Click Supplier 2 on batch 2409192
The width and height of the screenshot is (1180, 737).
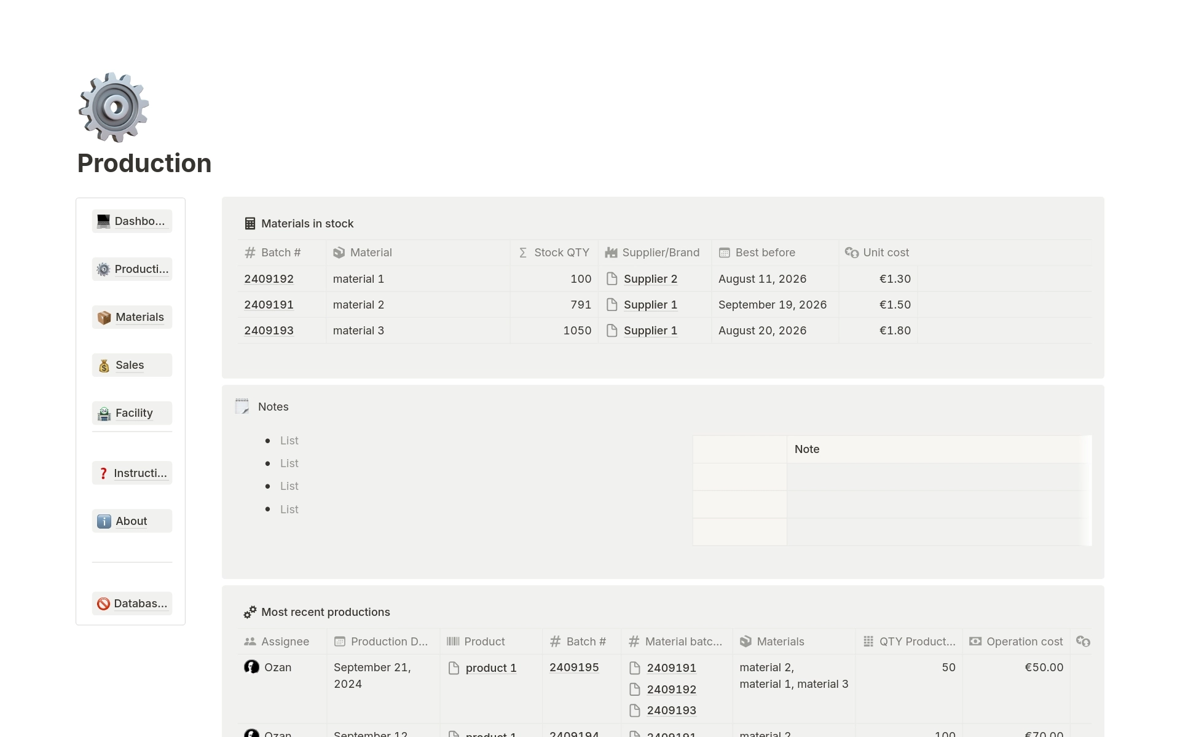[650, 278]
